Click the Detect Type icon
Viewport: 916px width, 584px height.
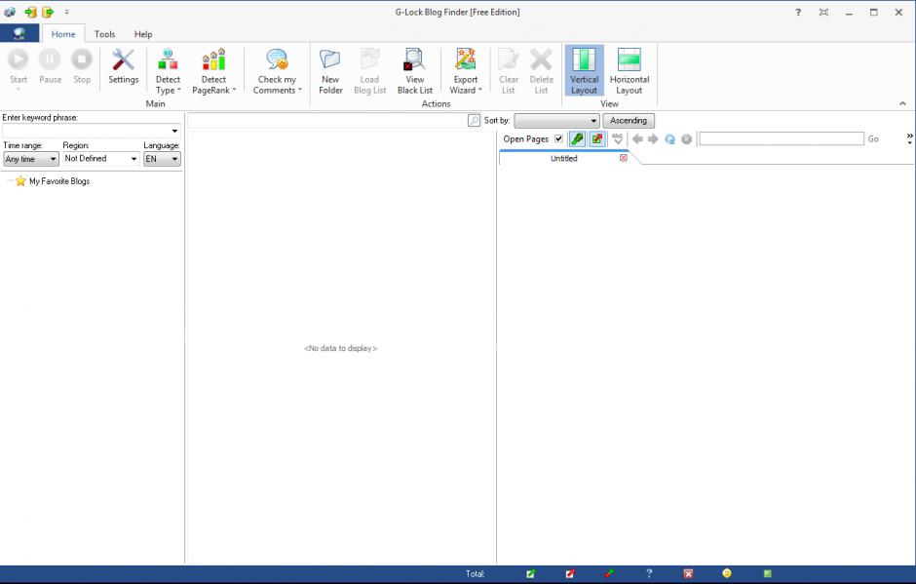pos(168,61)
